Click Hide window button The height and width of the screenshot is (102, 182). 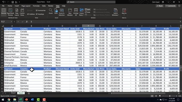[88, 12]
